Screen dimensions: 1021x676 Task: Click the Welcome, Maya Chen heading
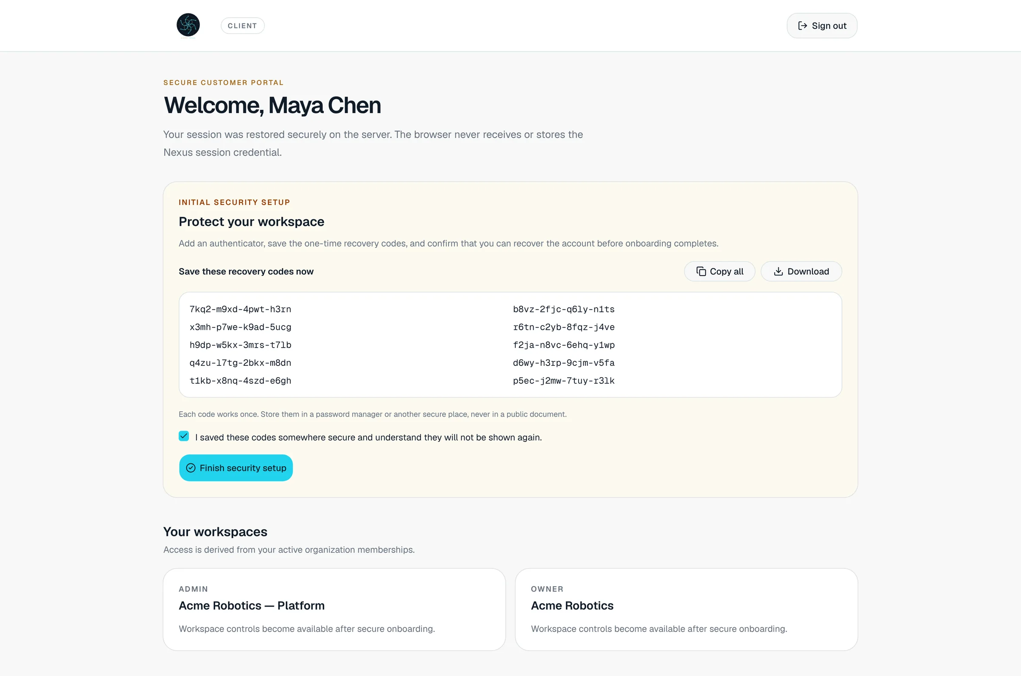(272, 105)
